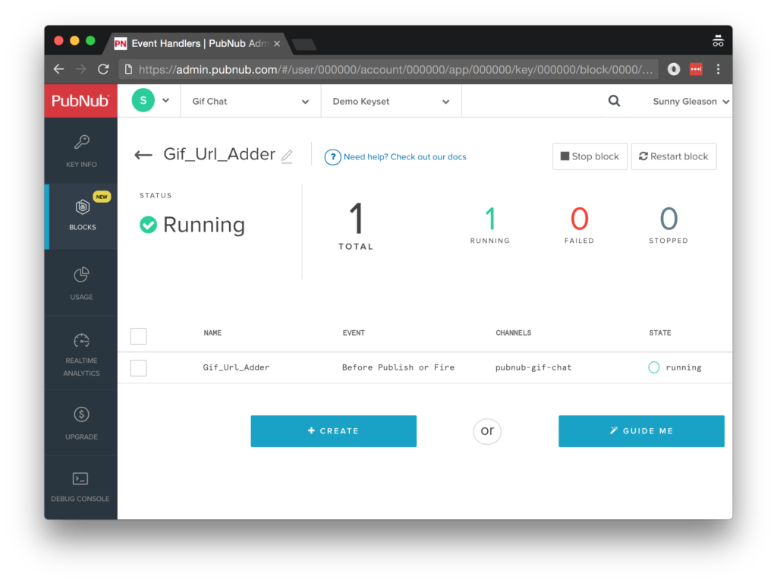Check the Gif_Url_Adder row checkbox
The width and height of the screenshot is (777, 583).
point(138,367)
